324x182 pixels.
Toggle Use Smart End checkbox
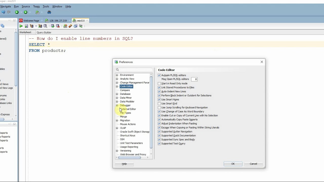[x=159, y=103]
